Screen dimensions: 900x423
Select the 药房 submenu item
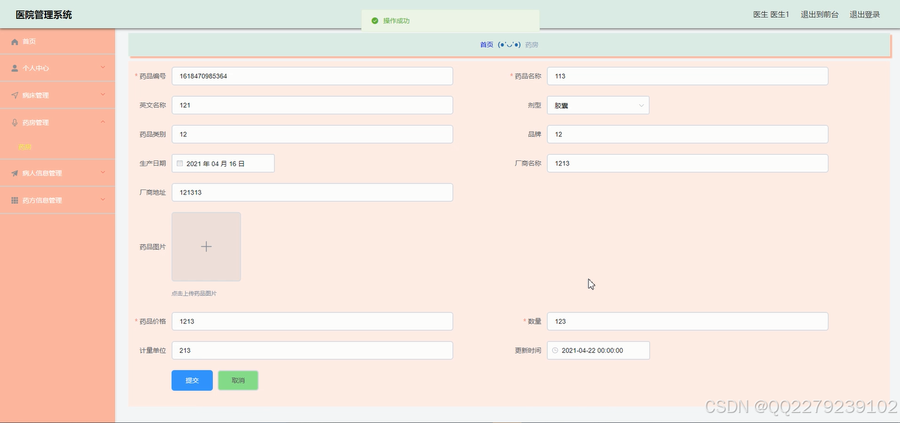[x=25, y=146]
